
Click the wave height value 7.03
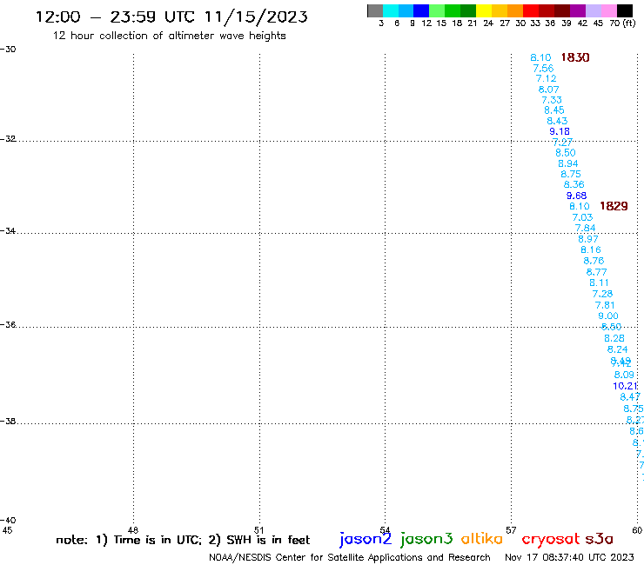(582, 217)
